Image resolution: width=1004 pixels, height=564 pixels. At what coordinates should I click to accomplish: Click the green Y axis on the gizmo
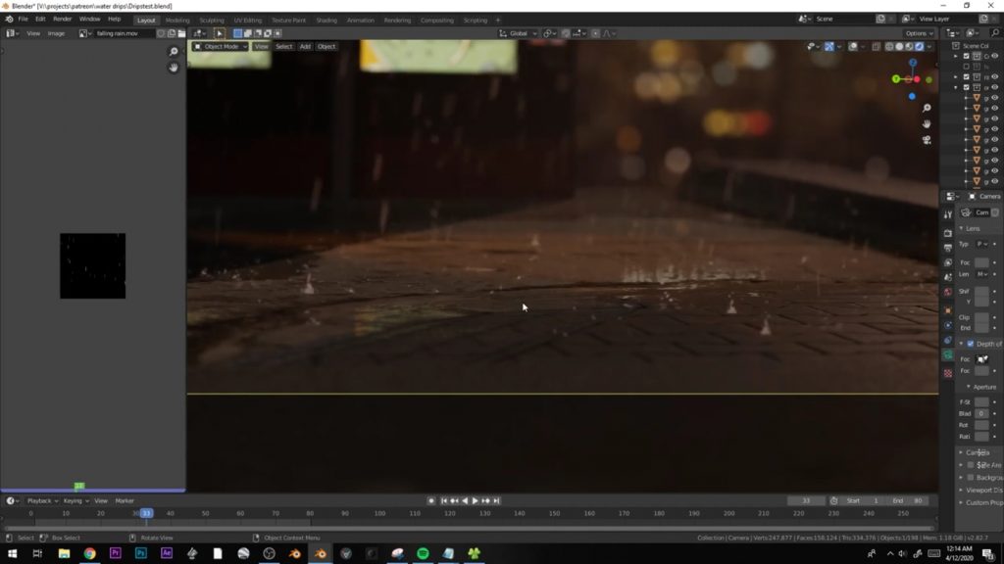[x=896, y=79]
